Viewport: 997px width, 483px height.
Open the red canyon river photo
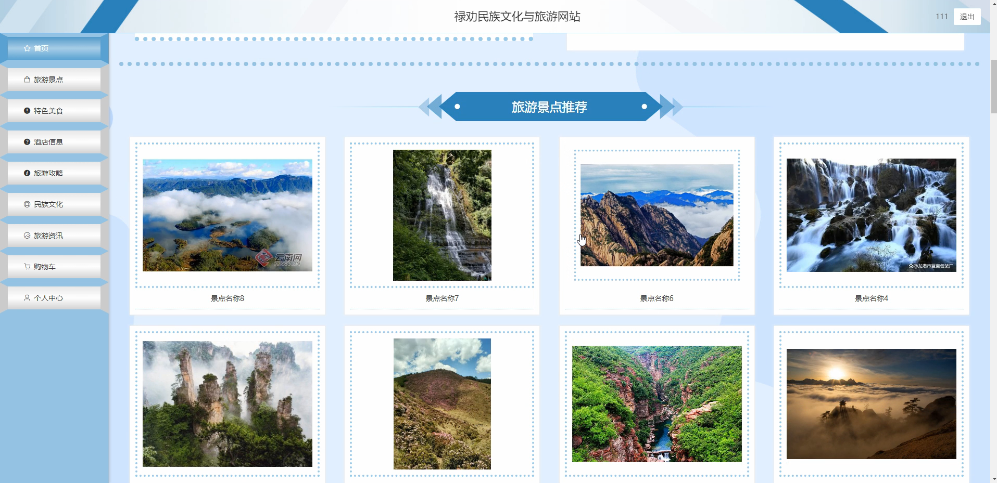tap(657, 404)
